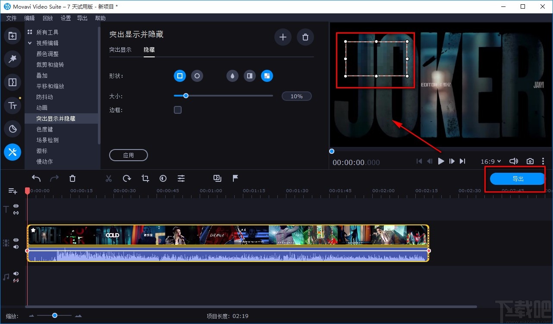Open the filters magic wand tab
The height and width of the screenshot is (324, 553).
tap(13, 59)
